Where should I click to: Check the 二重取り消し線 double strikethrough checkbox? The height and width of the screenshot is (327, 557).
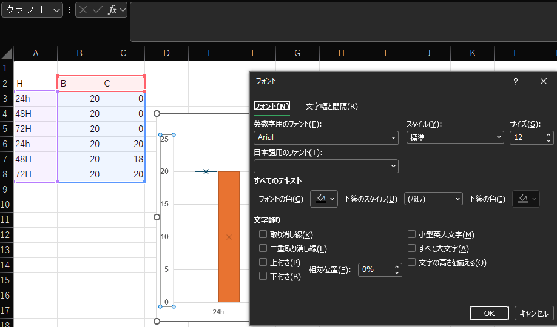(x=263, y=248)
